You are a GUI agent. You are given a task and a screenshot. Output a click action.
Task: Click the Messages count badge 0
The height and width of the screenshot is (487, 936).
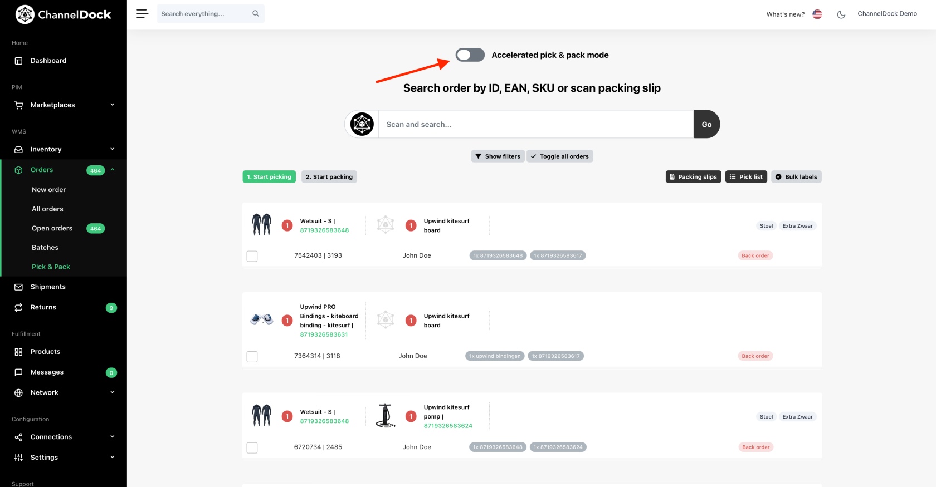111,373
